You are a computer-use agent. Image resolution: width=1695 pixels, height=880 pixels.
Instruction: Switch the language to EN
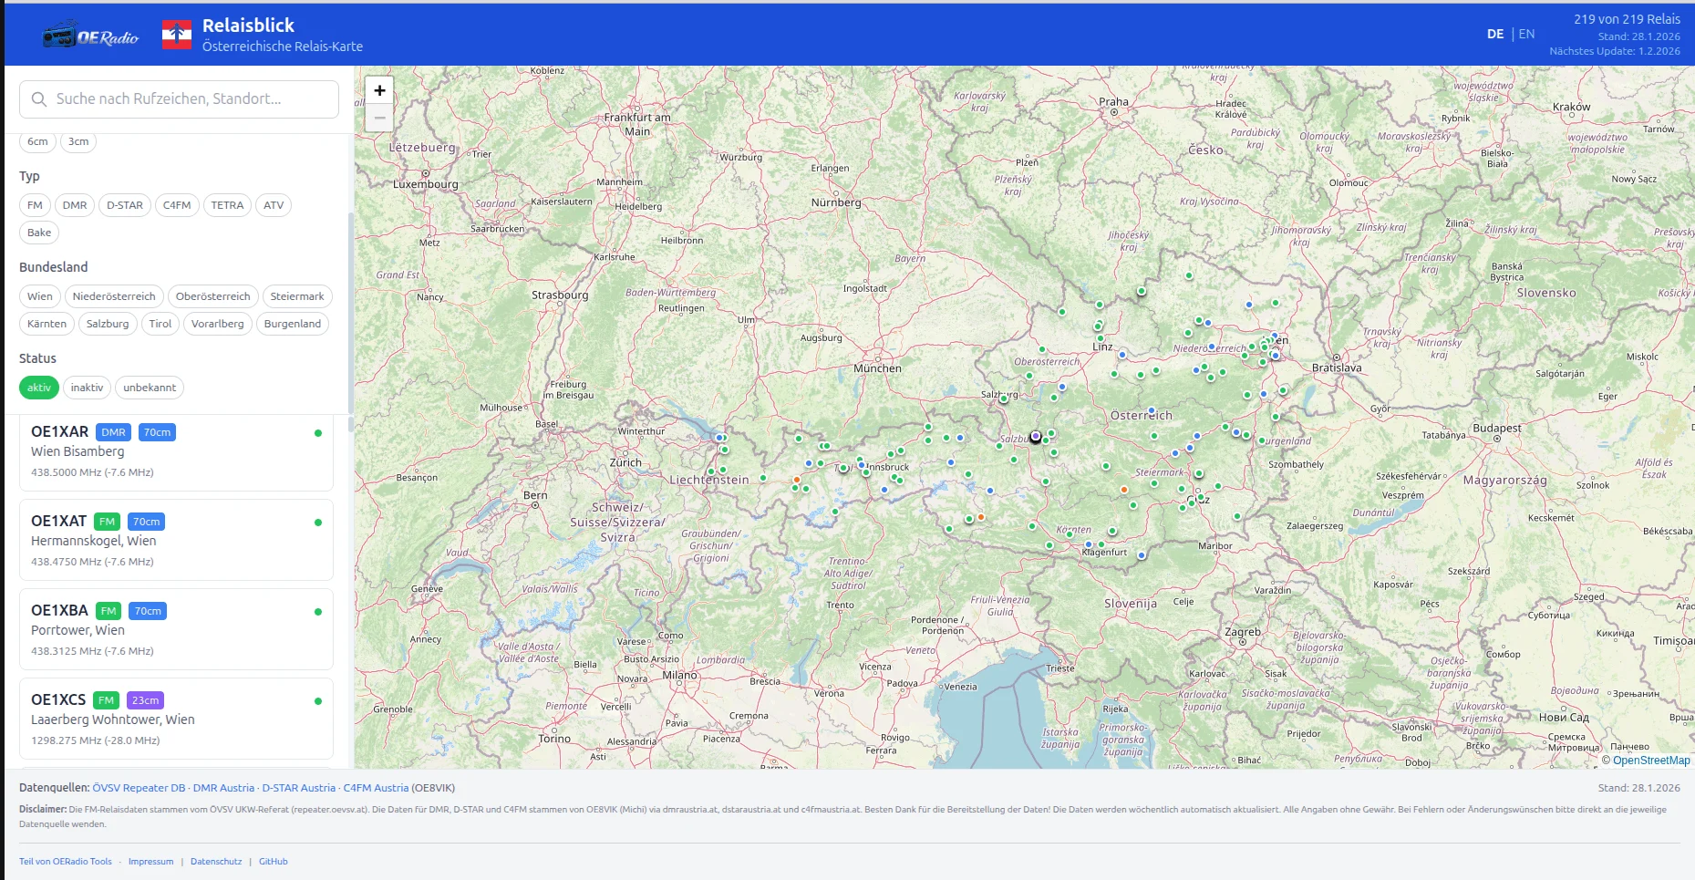click(1524, 33)
